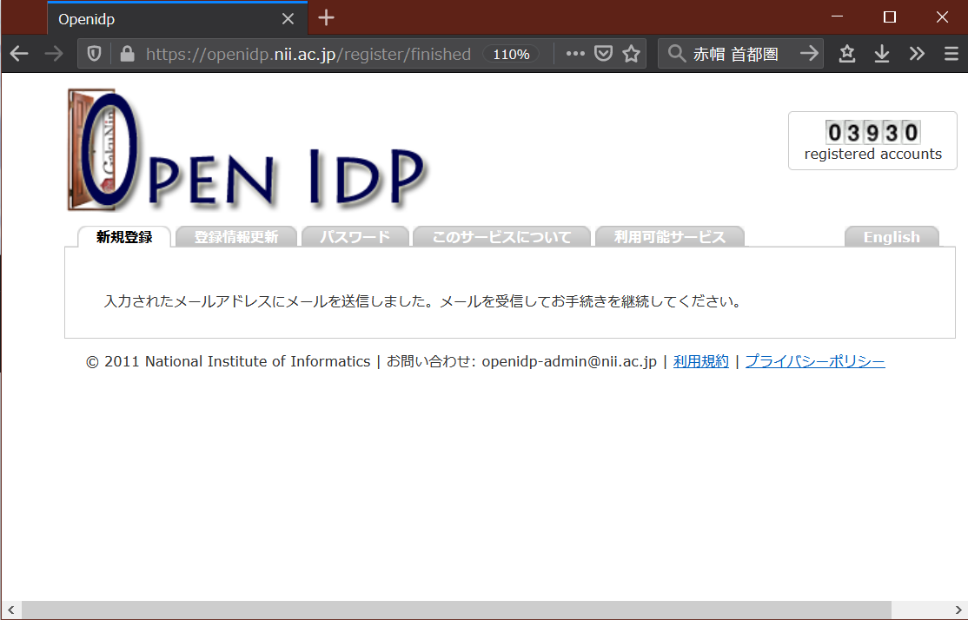Click the registered accounts counter
968x620 pixels.
tap(872, 141)
